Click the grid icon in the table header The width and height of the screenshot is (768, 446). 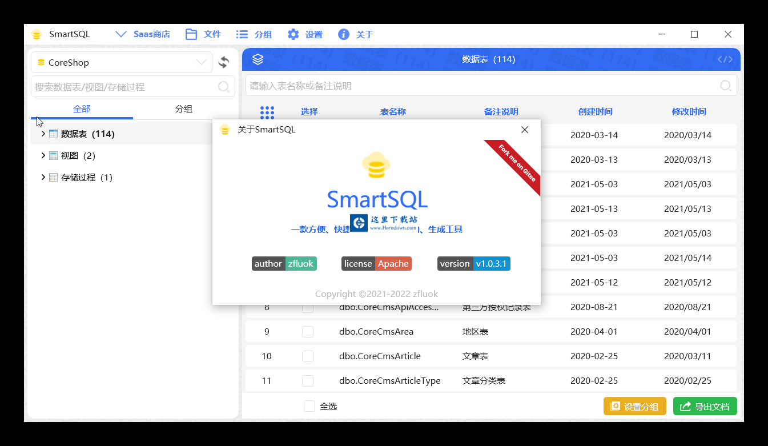tap(267, 111)
